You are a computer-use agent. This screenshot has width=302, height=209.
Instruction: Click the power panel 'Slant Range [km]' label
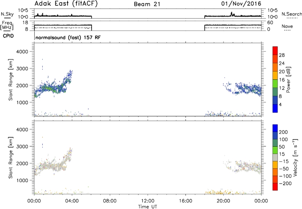click(x=11, y=80)
